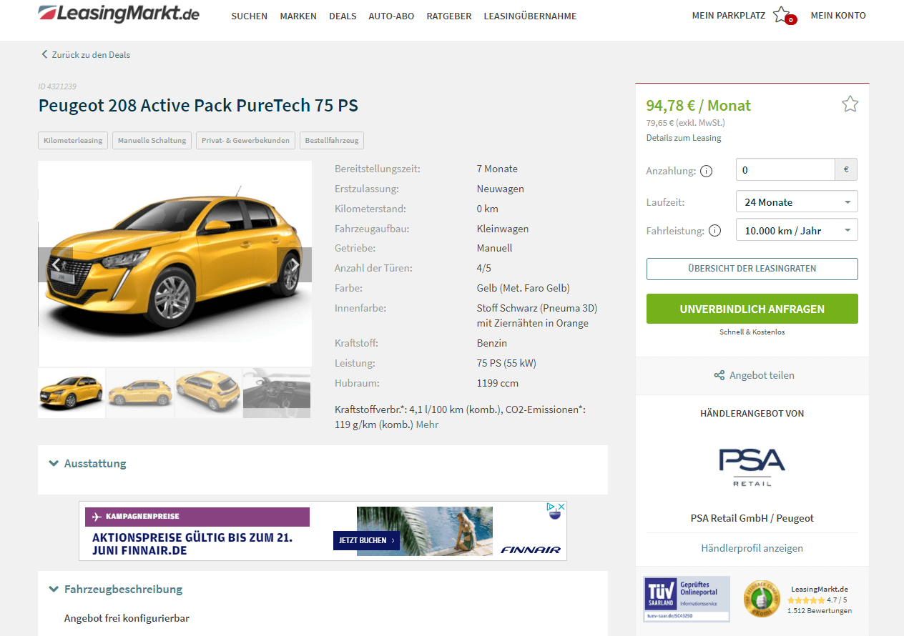Click the text ID 4321239
The width and height of the screenshot is (904, 636).
click(57, 86)
